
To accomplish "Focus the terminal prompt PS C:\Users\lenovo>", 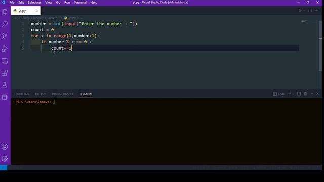I will pyautogui.click(x=33, y=102).
